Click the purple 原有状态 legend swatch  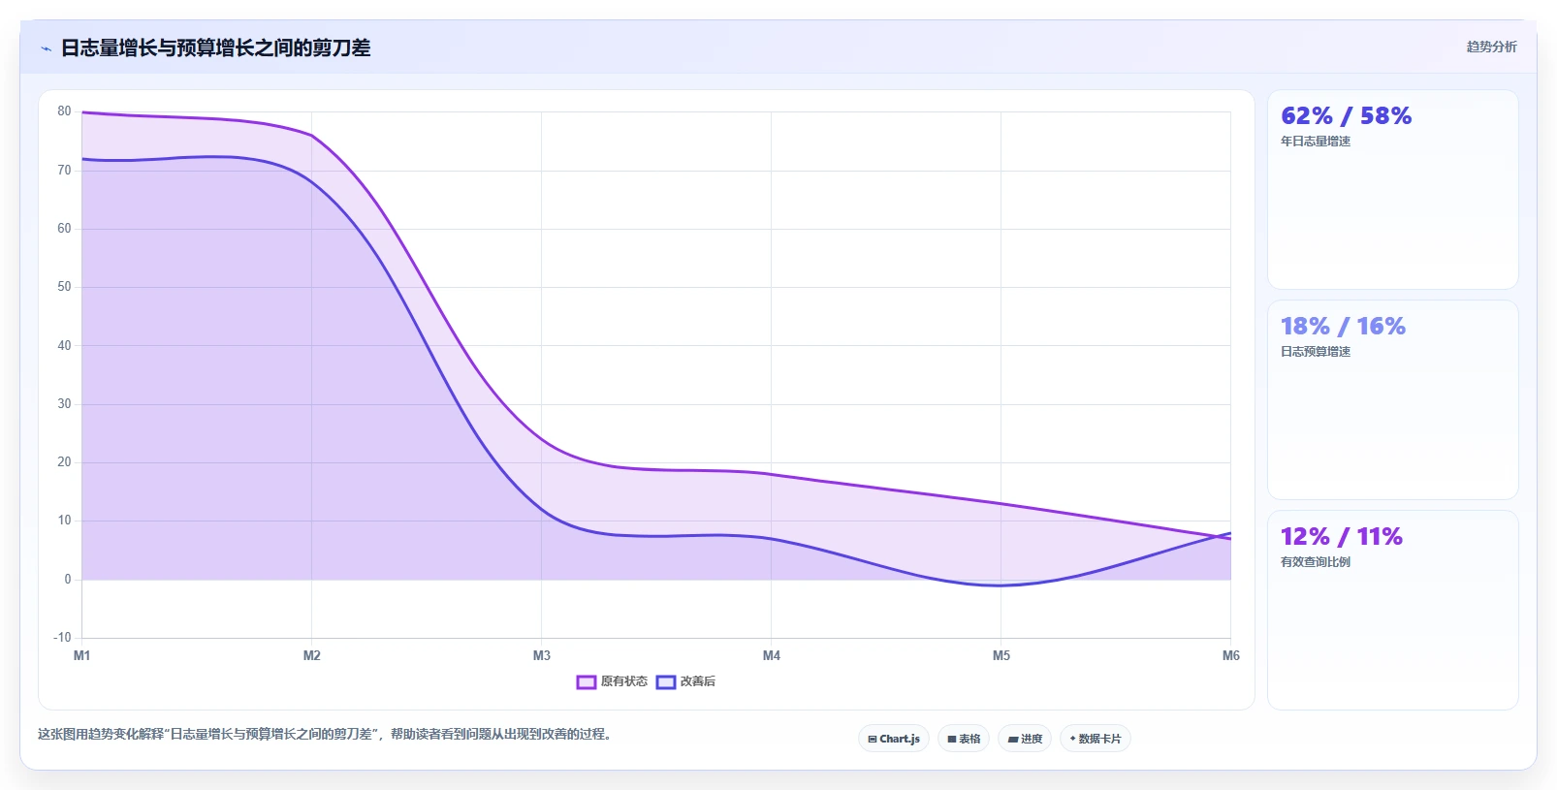tap(587, 682)
